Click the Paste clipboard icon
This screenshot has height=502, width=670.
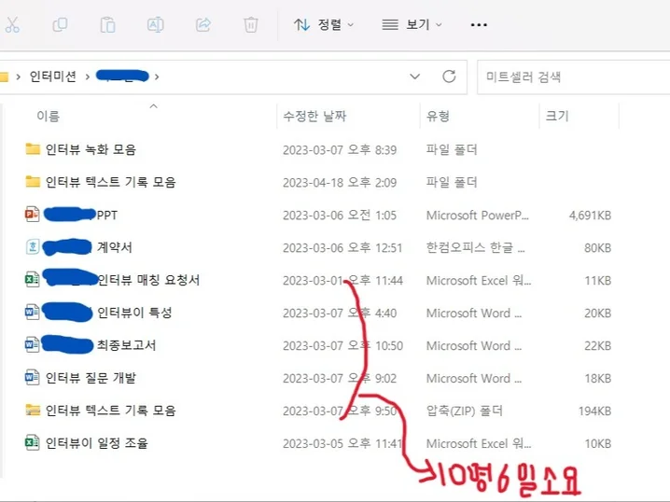[108, 25]
